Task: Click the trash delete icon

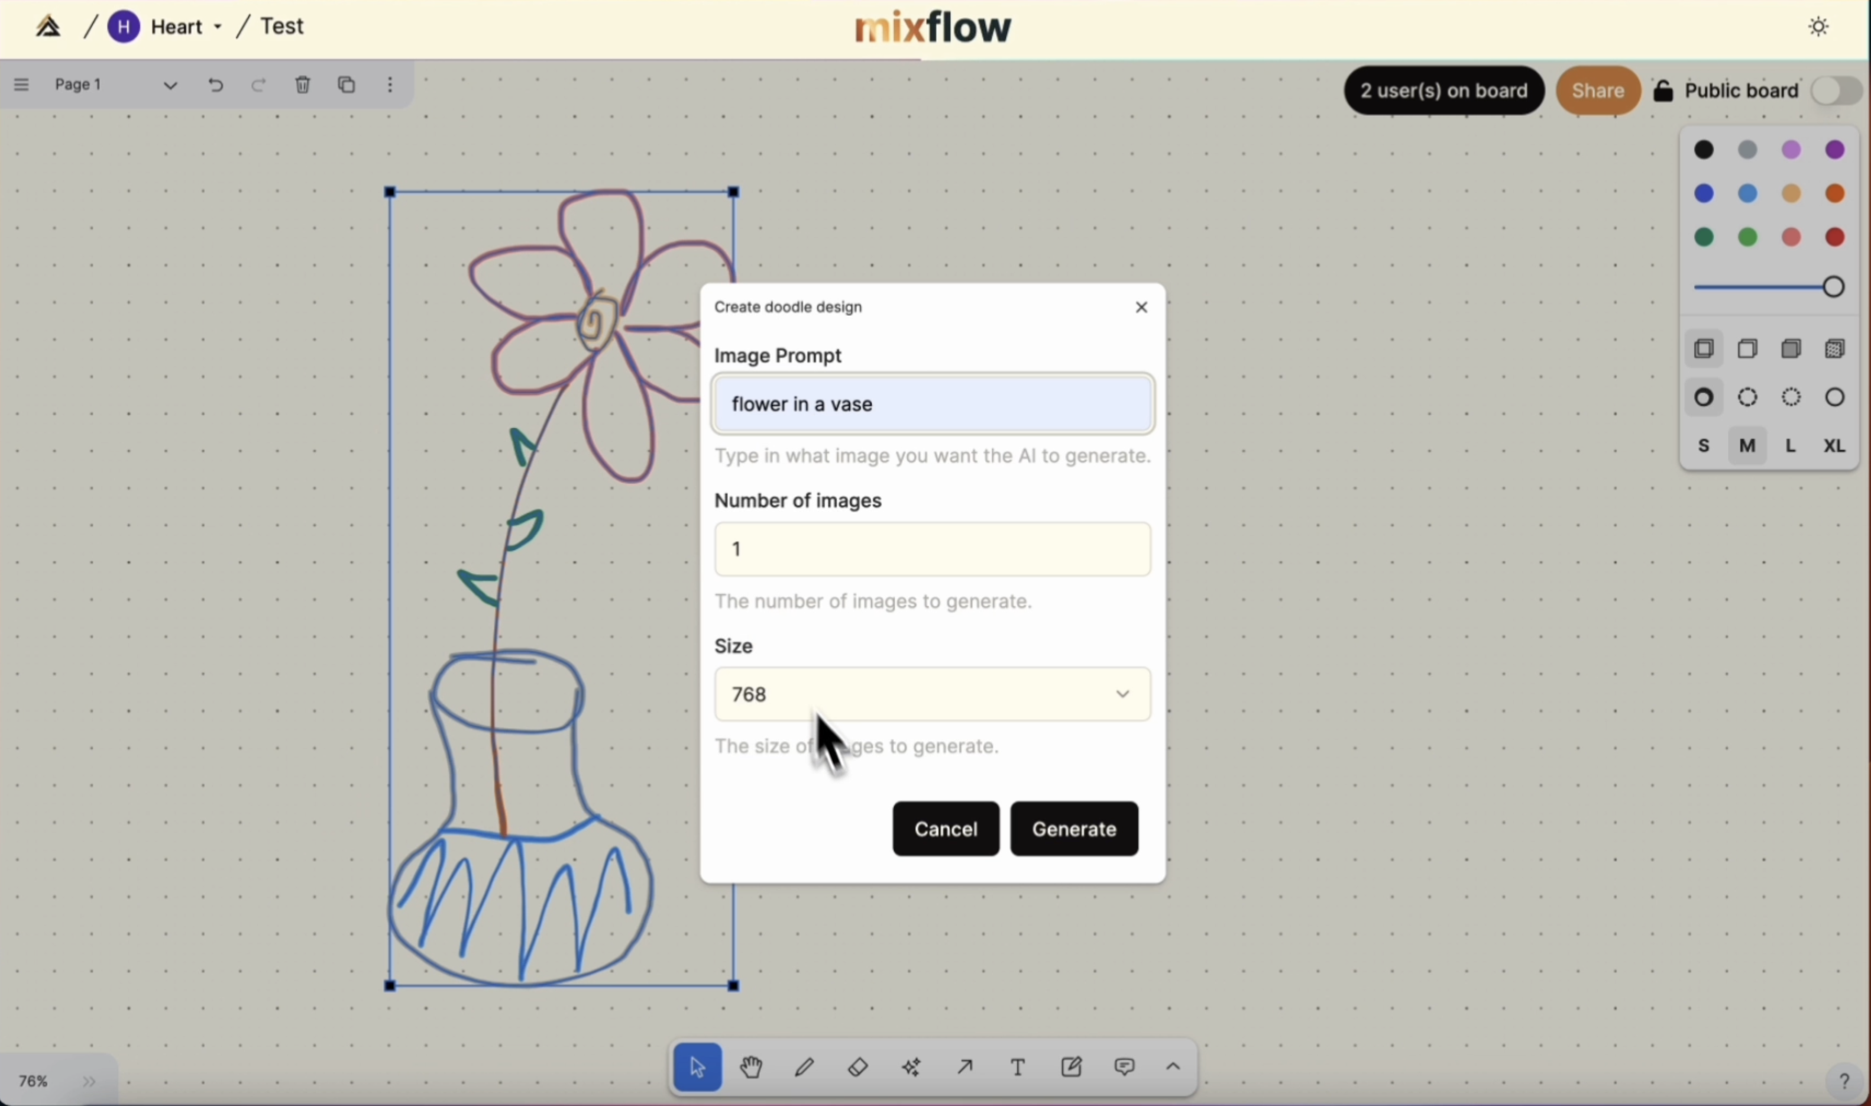Action: [303, 86]
